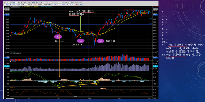This screenshot has width=205, height=102.
Task: Click list item 12 text 상승다이버전스 확인됨
Action: [181, 55]
